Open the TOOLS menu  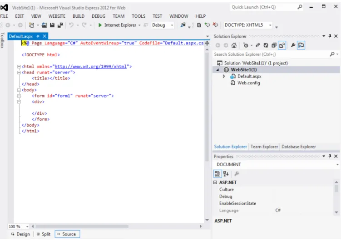[x=138, y=16]
